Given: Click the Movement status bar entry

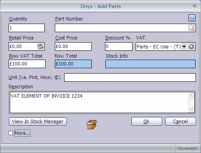Looking at the screenshot, I should click(x=187, y=148).
